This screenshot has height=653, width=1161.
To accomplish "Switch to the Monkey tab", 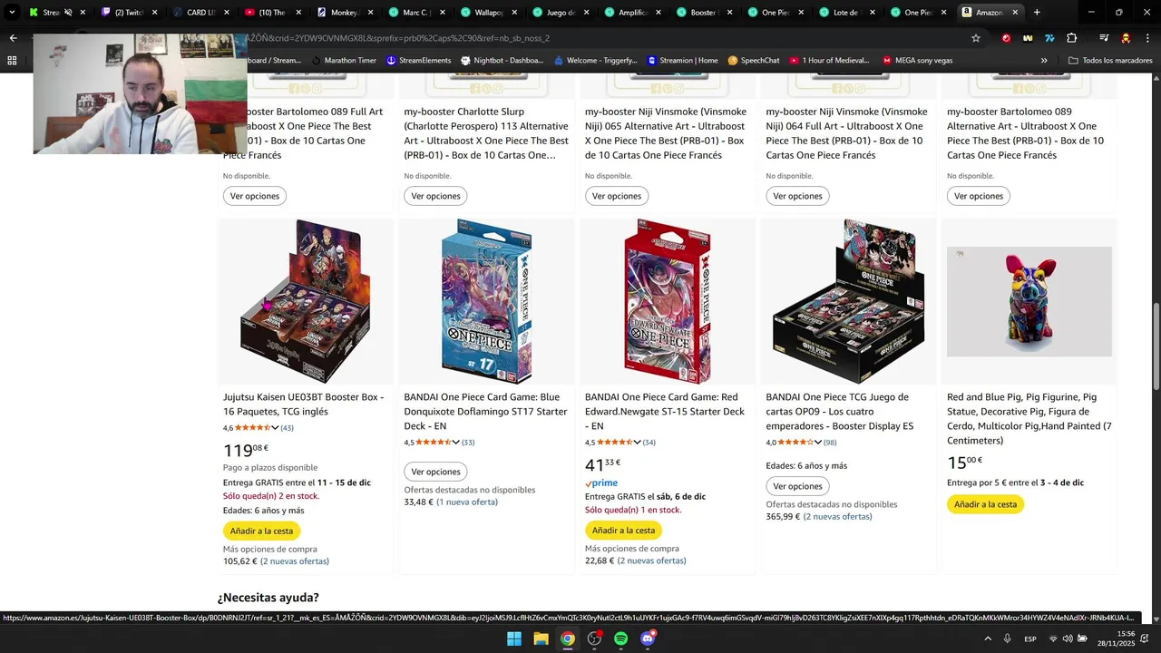I will pos(345,13).
